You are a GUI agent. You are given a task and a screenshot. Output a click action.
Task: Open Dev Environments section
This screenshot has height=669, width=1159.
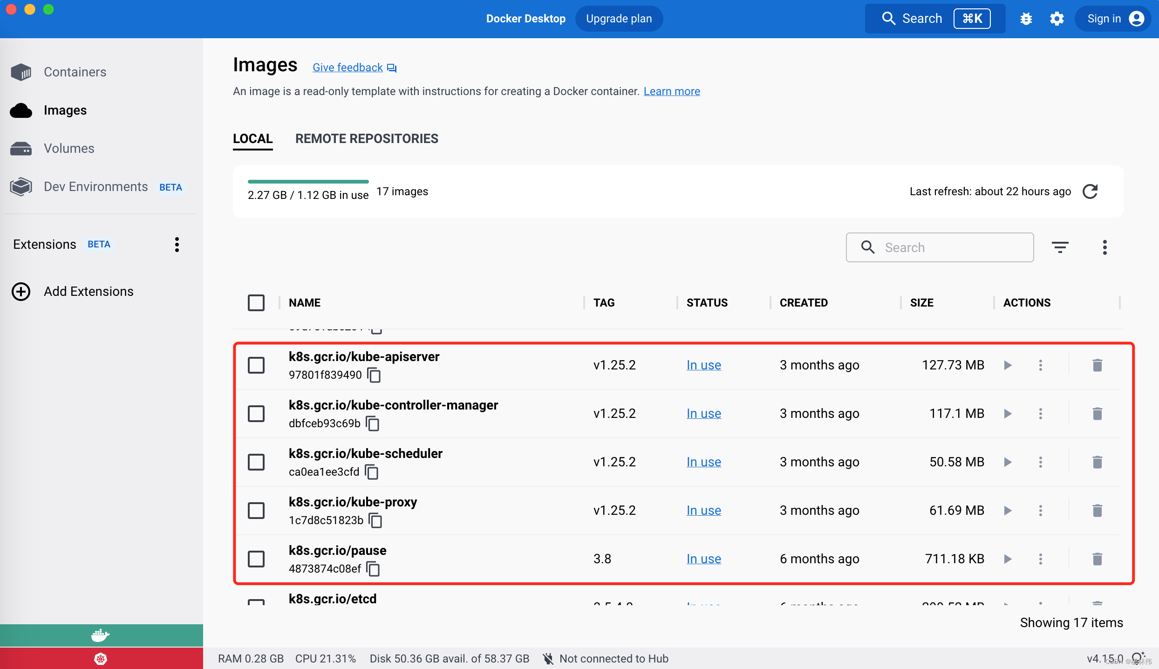click(96, 187)
